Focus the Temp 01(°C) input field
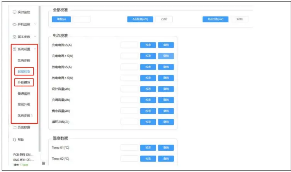The width and height of the screenshot is (291, 172). [129, 148]
